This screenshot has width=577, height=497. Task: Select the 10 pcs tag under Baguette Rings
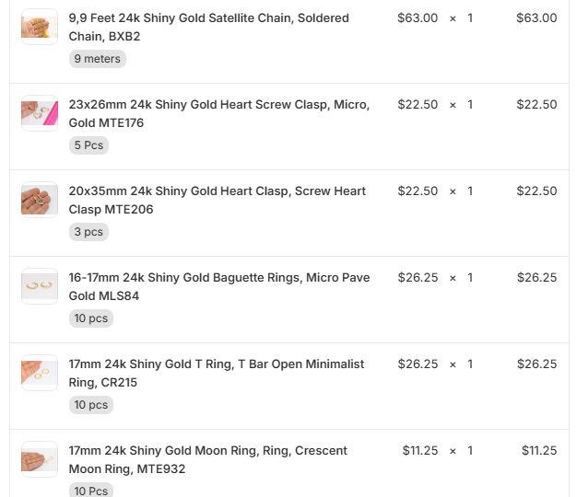tap(91, 318)
